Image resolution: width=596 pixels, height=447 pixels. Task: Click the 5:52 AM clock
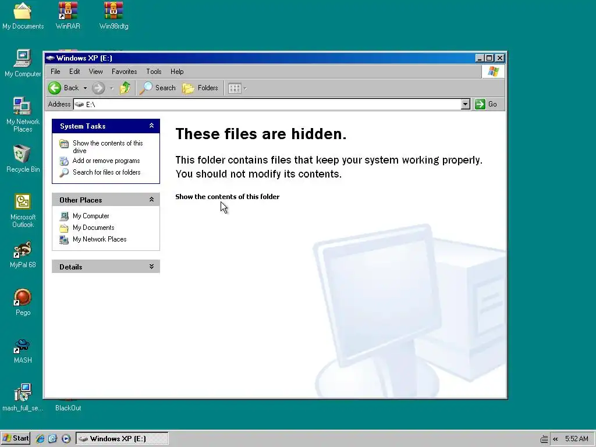[576, 439]
